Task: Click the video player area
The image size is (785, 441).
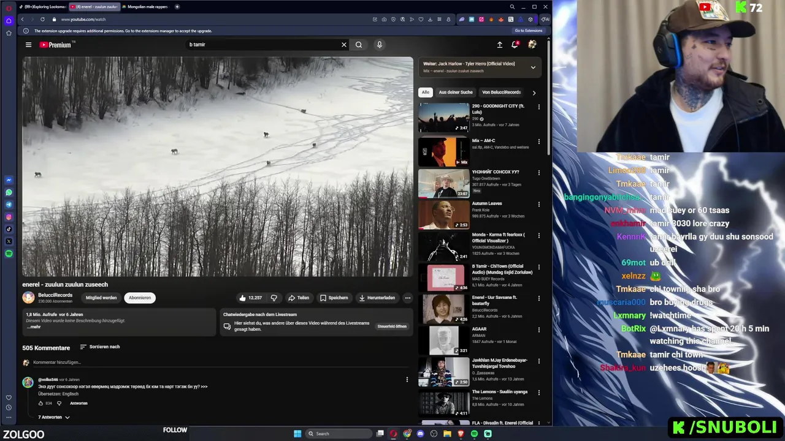Action: click(218, 167)
